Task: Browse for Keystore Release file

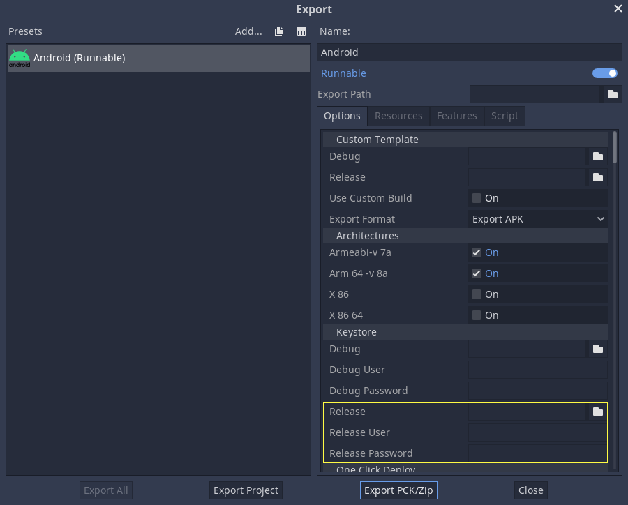Action: (x=597, y=412)
